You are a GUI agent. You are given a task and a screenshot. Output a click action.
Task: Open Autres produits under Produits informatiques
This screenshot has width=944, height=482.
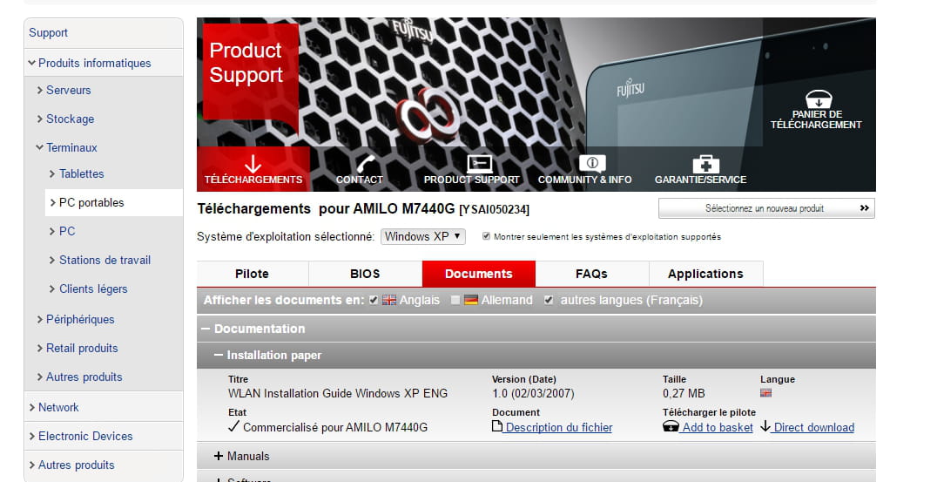(84, 377)
